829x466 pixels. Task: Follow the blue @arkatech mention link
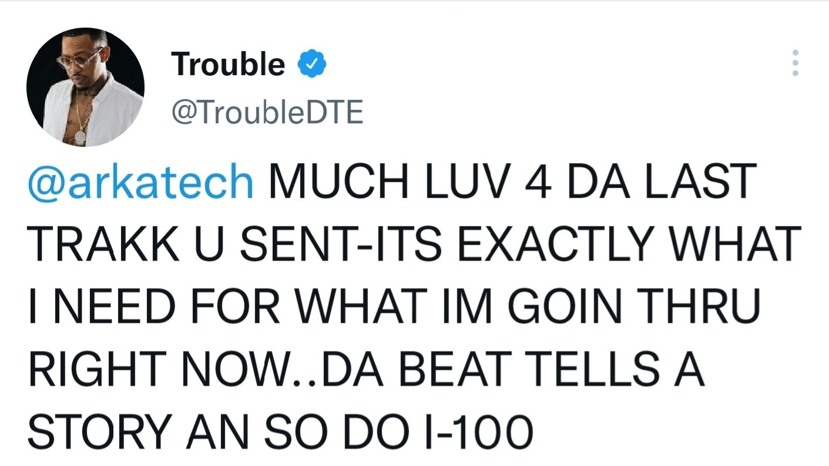point(140,182)
